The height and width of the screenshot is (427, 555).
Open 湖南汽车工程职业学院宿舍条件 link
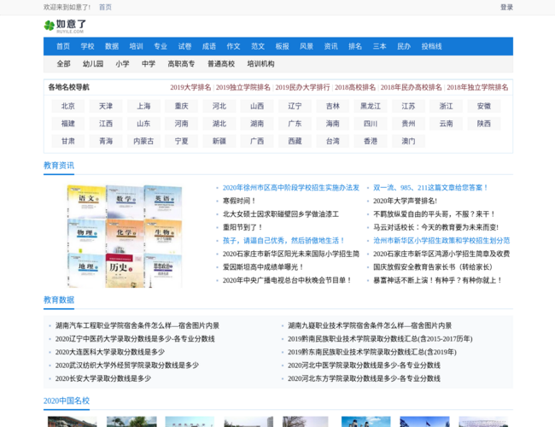(137, 325)
